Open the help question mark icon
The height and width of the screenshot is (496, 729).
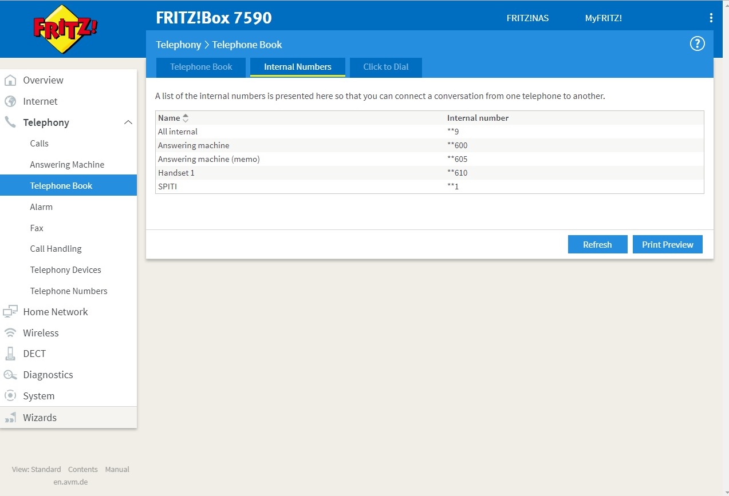pos(697,43)
